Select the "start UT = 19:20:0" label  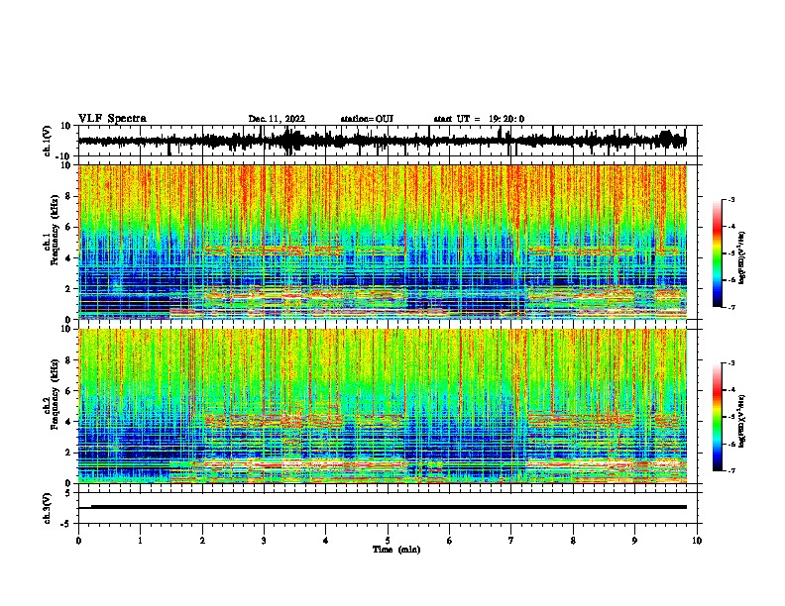pyautogui.click(x=479, y=119)
